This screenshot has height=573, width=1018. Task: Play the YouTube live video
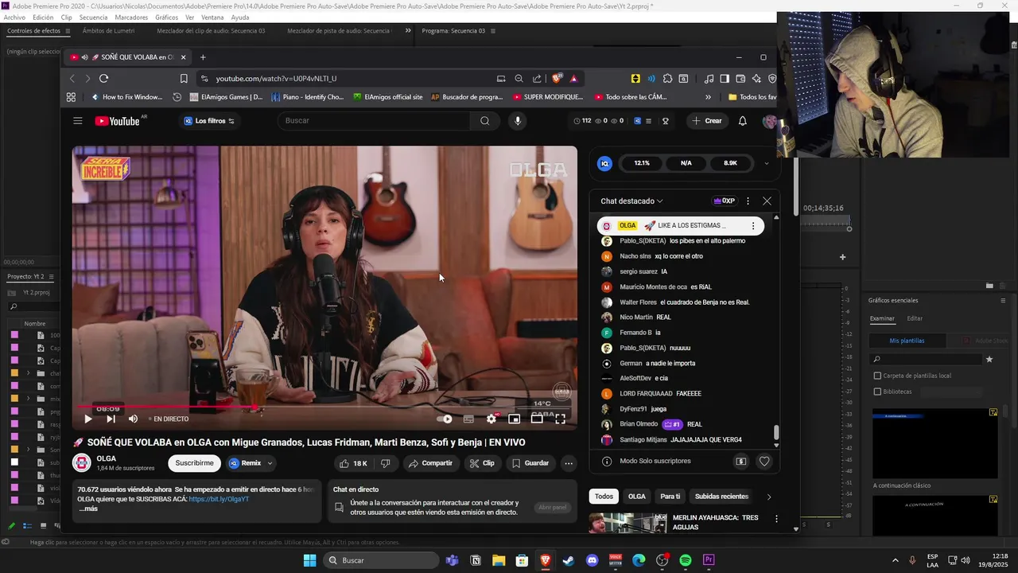[87, 419]
